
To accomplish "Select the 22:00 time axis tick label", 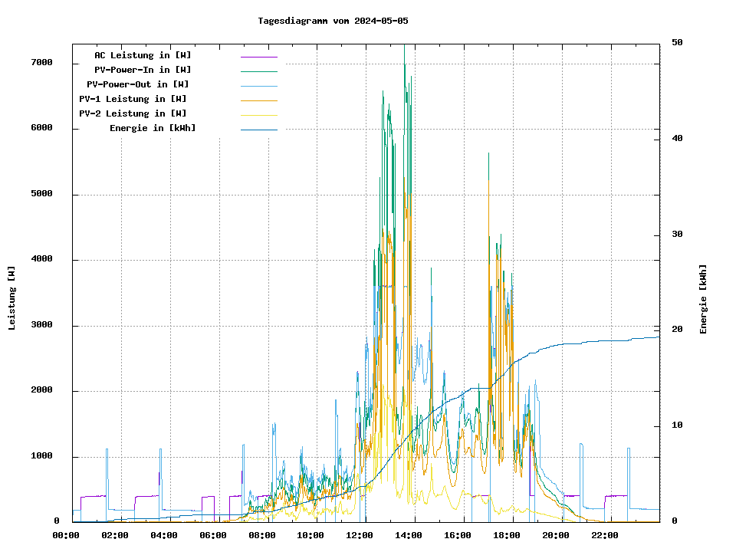I will 605,535.
